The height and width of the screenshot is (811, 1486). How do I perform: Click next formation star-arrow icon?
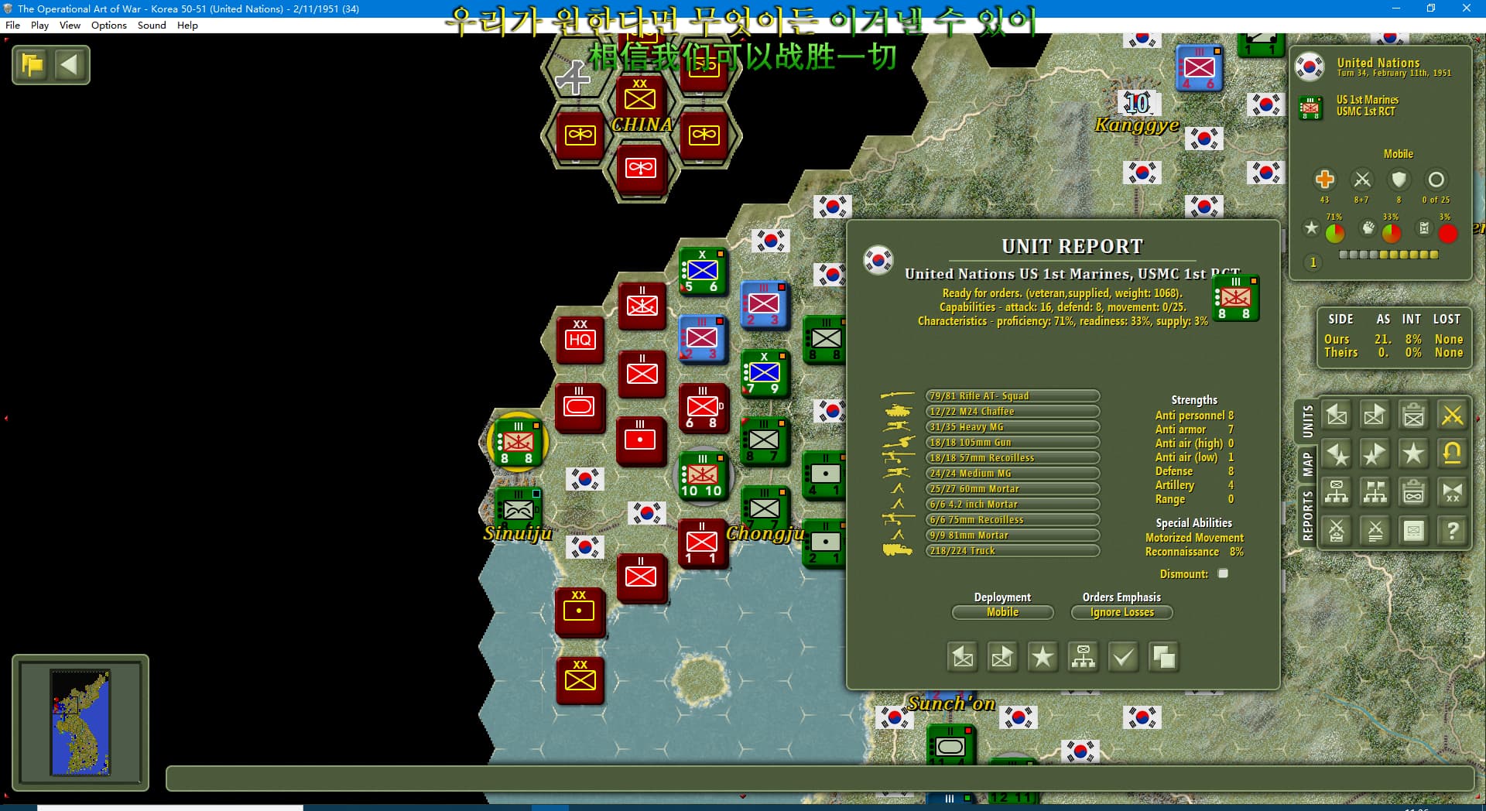tap(1375, 454)
